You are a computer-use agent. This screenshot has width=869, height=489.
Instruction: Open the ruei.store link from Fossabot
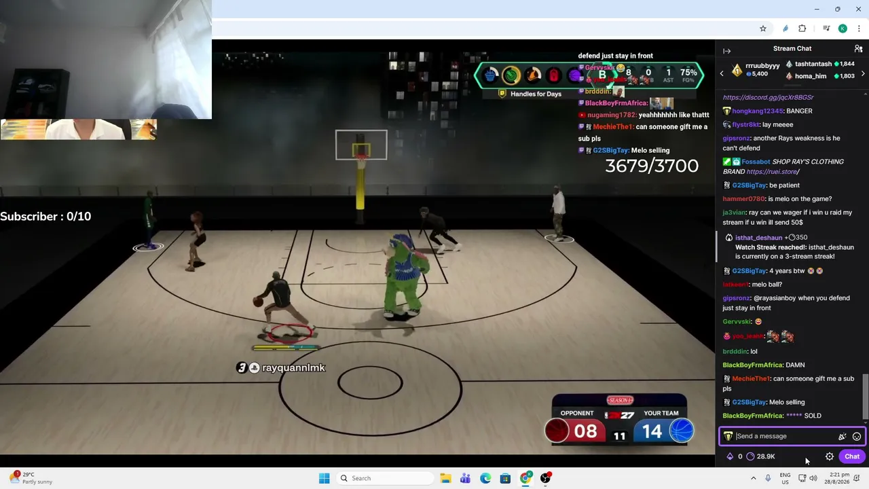[773, 172]
